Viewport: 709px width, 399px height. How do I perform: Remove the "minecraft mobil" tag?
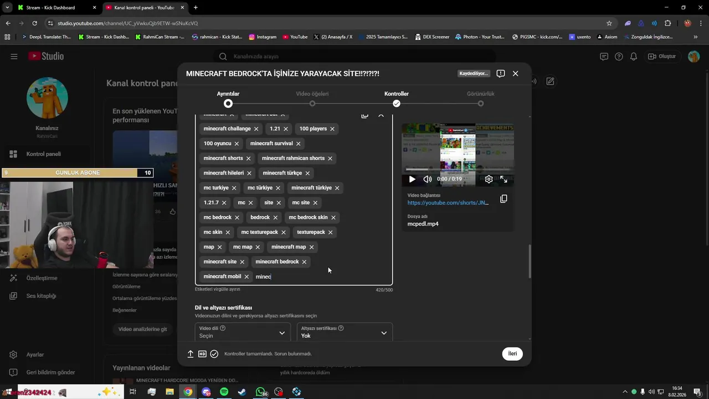click(246, 277)
